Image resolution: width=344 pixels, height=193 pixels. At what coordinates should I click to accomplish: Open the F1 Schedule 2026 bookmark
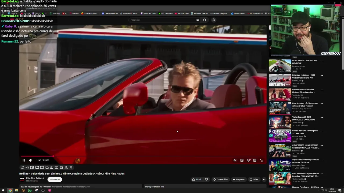[255, 13]
